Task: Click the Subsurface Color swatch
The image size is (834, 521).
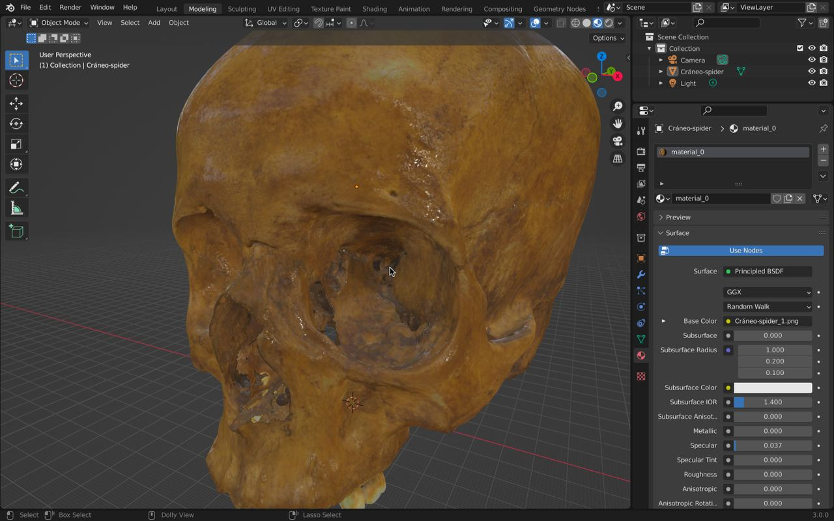Action: click(x=773, y=388)
